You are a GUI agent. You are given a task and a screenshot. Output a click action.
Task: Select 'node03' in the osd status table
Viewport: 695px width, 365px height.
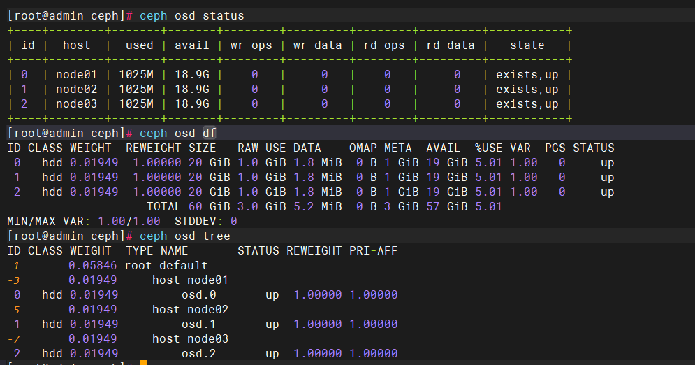[76, 103]
